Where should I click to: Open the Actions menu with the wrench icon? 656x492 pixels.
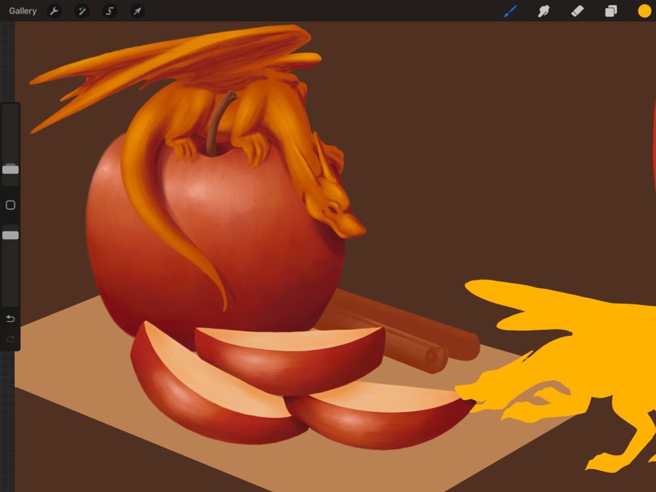54,10
